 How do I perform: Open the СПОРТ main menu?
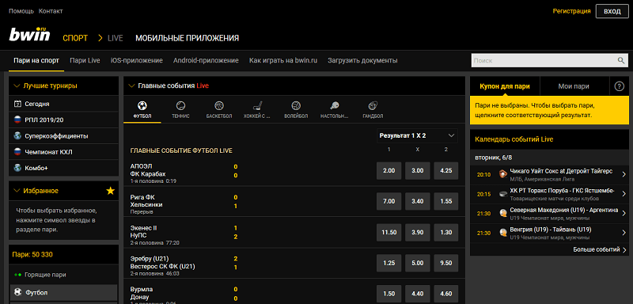(x=75, y=38)
